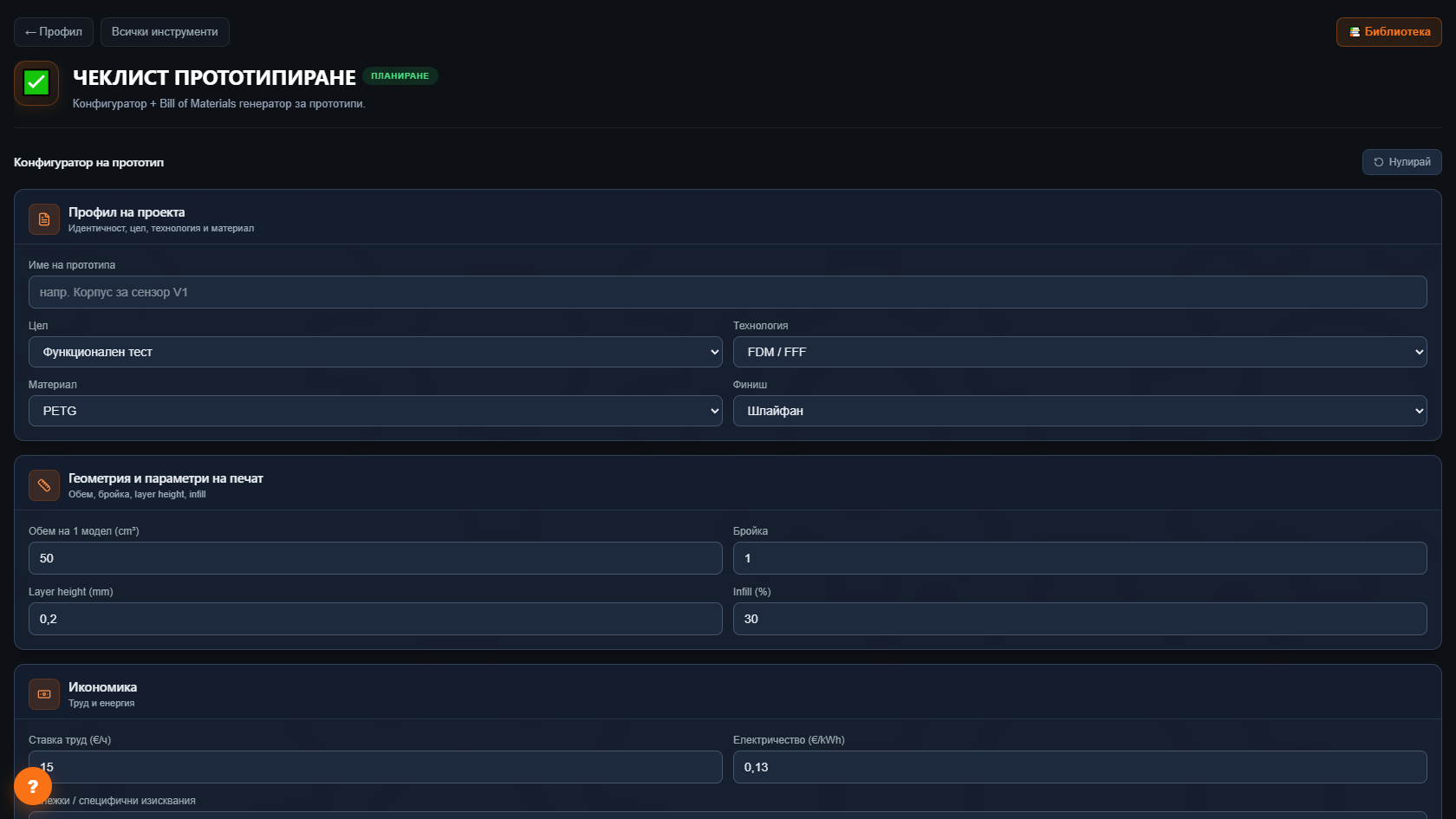This screenshot has height=819, width=1456.
Task: Click the Икономика card title
Action: tap(102, 687)
